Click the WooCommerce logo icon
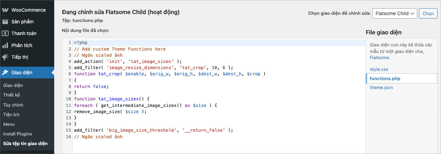Image resolution: width=441 pixels, height=154 pixels. pos(5,10)
